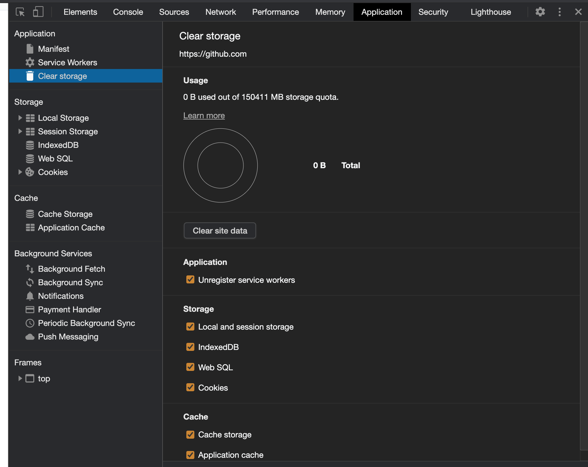Switch to the Performance tab
This screenshot has width=588, height=467.
[x=275, y=12]
